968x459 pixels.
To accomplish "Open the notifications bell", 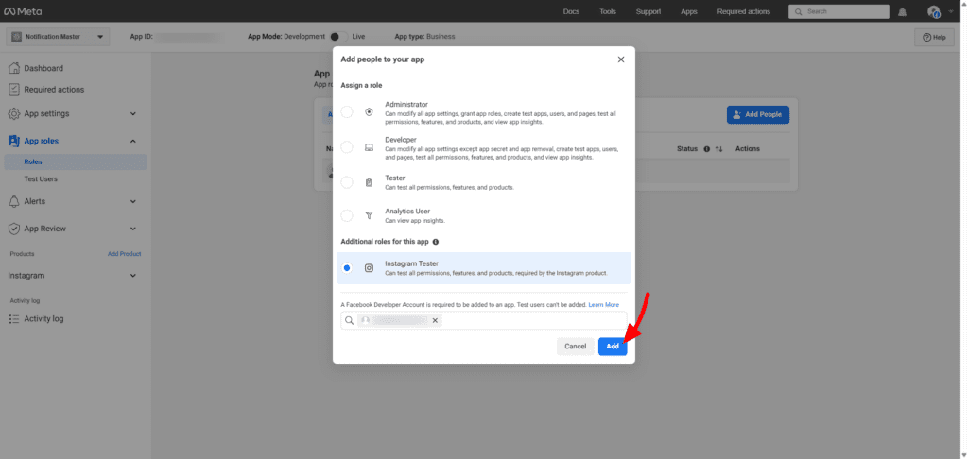I will tap(902, 11).
